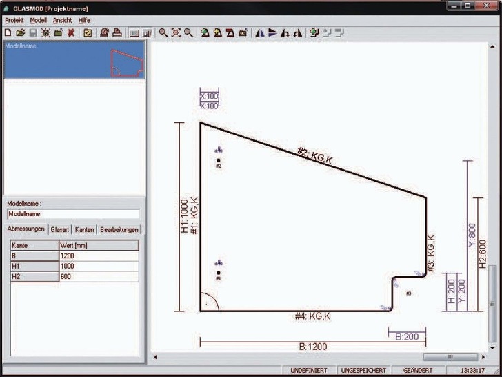Image resolution: width=502 pixels, height=377 pixels.
Task: Click the mirror horizontally triangles icon
Action: (x=260, y=32)
